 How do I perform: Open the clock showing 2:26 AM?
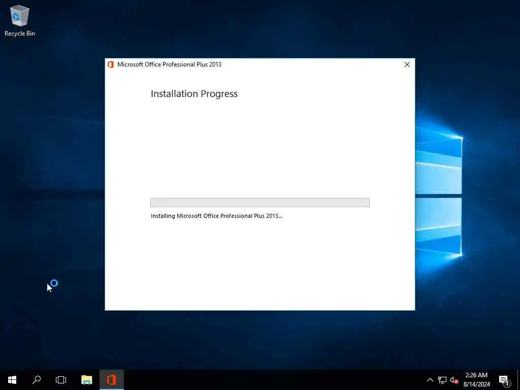(476, 380)
